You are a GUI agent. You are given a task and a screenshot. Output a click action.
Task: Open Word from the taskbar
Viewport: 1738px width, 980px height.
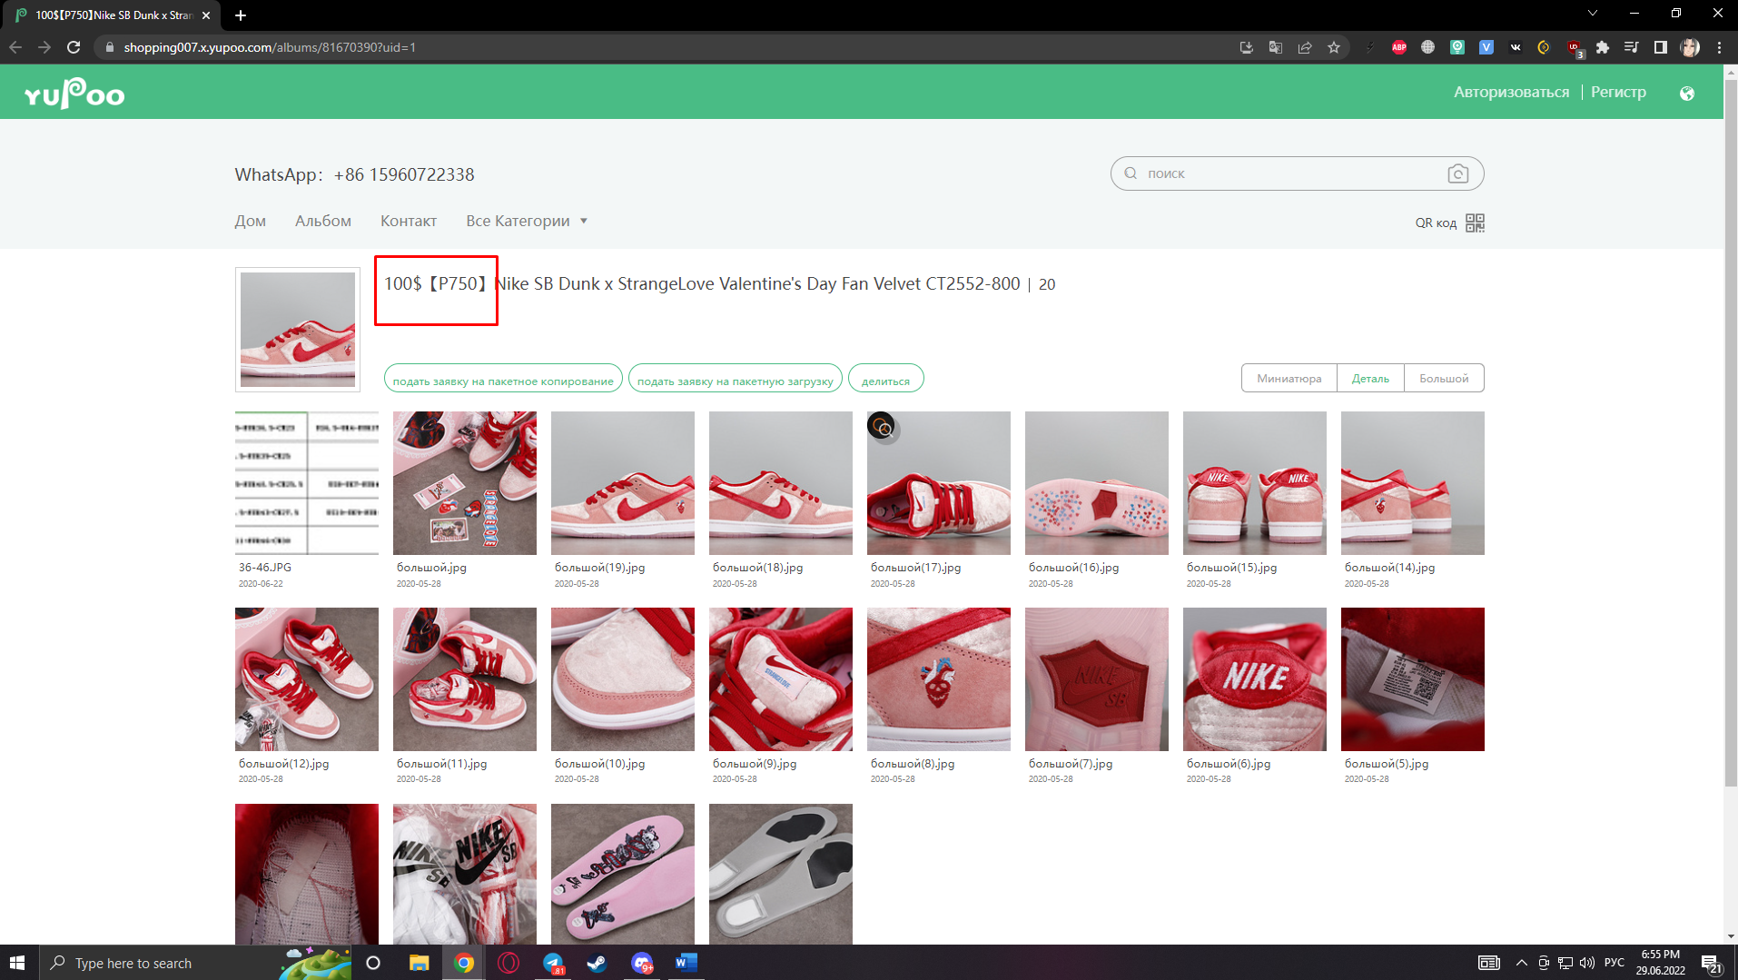pos(686,963)
